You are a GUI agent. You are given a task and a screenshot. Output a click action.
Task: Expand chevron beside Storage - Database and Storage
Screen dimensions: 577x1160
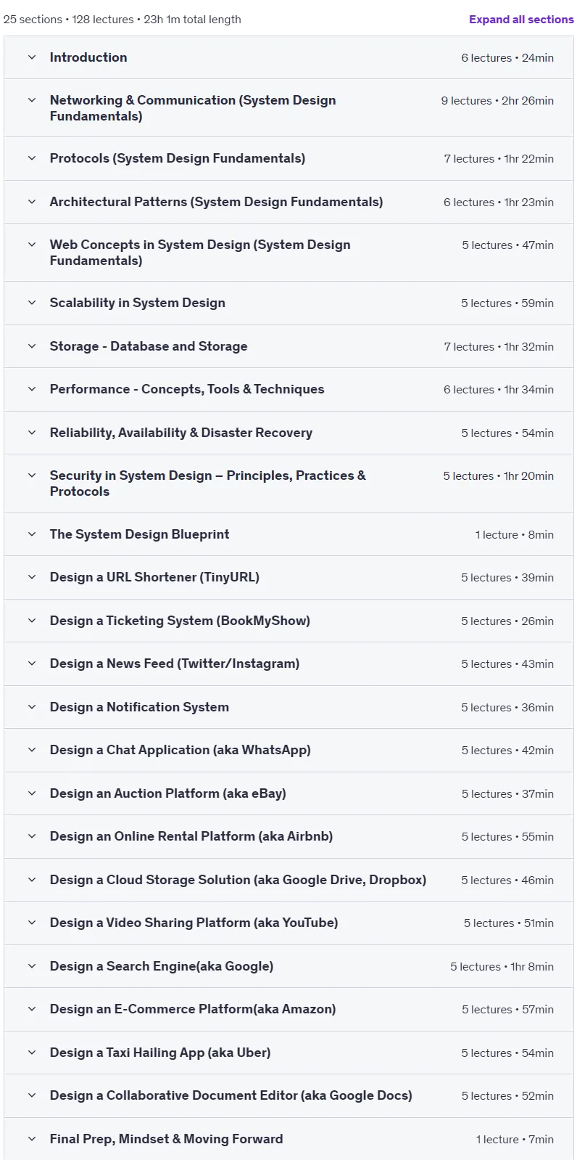pyautogui.click(x=32, y=346)
